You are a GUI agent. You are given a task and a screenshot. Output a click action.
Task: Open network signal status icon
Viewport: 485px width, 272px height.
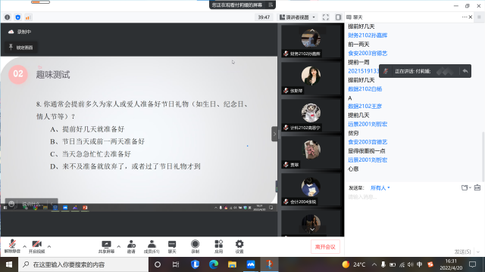coord(28,17)
